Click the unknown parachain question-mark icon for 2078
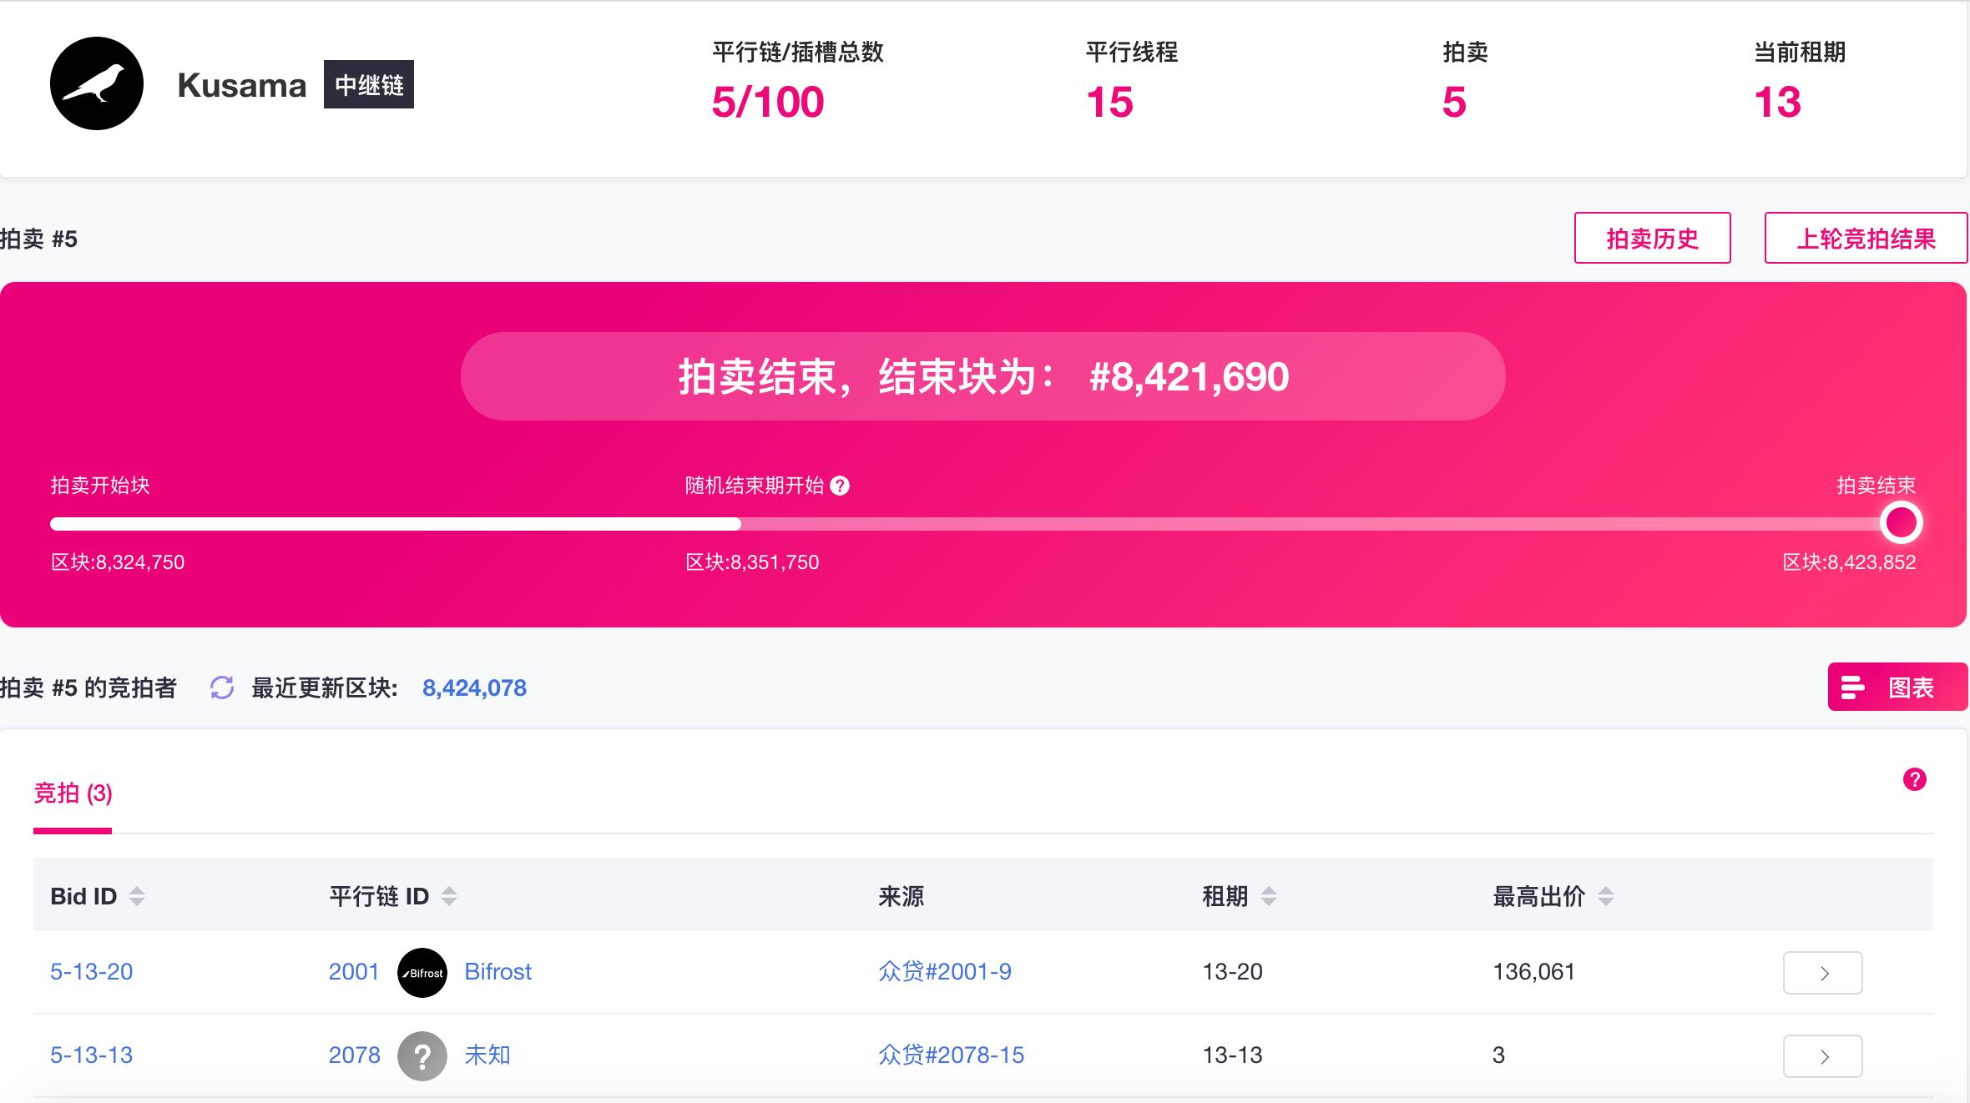This screenshot has width=1970, height=1103. click(x=423, y=1055)
